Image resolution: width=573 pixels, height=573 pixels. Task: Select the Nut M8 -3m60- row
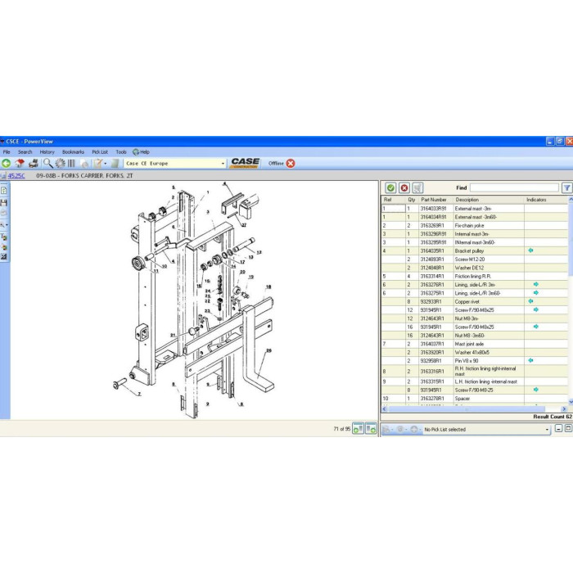(474, 336)
